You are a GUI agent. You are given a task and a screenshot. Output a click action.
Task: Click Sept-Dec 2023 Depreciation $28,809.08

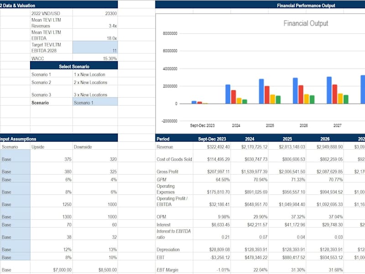tap(219, 249)
